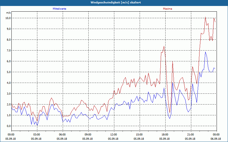Click the '8,0' y-axis value
228x142 pixels.
9,40
